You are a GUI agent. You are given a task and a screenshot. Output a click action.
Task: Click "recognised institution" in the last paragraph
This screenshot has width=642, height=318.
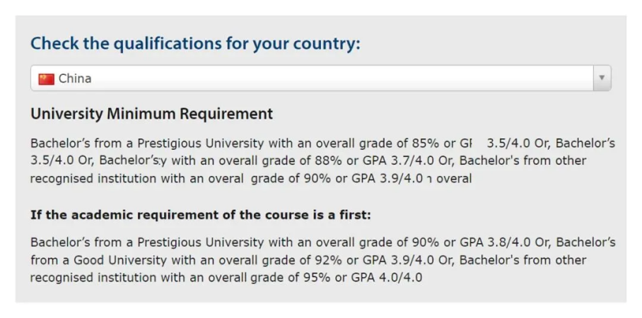point(93,278)
